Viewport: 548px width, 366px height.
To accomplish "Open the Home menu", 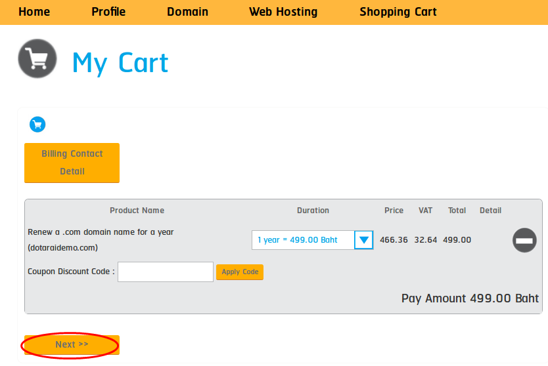I will point(34,12).
